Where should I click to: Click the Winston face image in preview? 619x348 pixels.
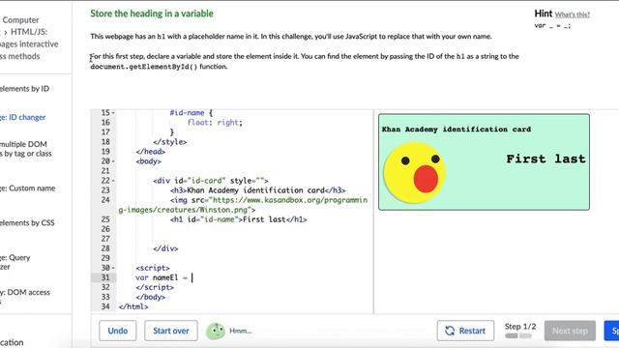(415, 173)
